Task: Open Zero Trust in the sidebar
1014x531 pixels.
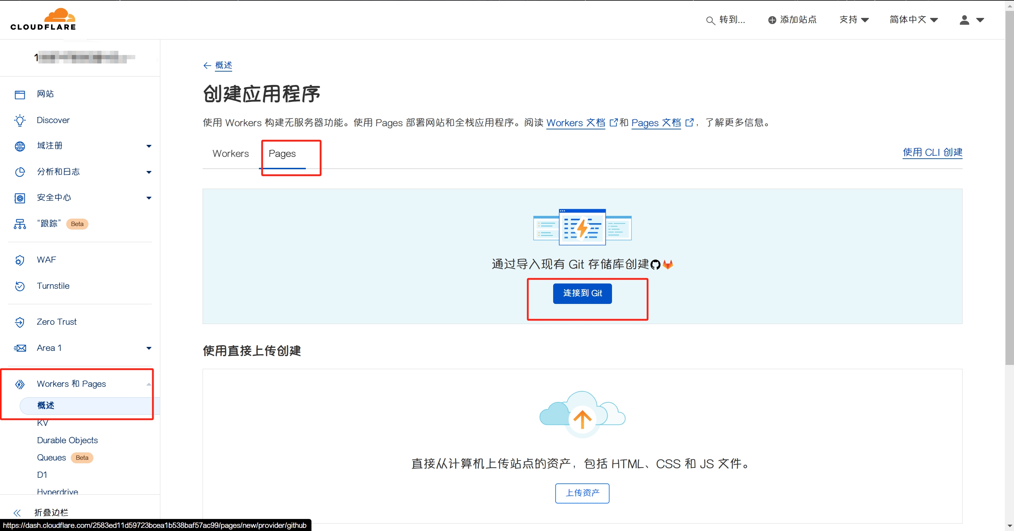Action: (x=57, y=322)
